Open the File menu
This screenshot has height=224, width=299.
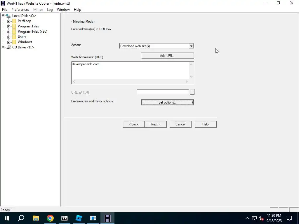coord(5,10)
